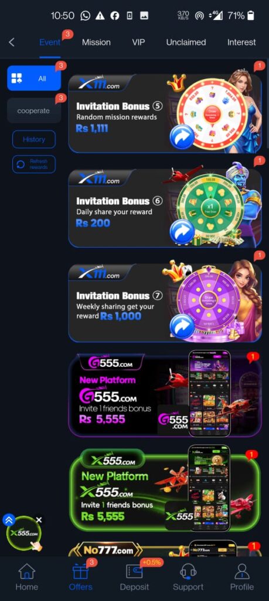
Task: Open Offers gift icon
Action: [81, 571]
